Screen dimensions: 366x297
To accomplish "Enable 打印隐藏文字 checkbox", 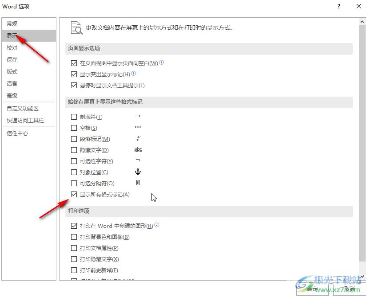I will pos(74,259).
